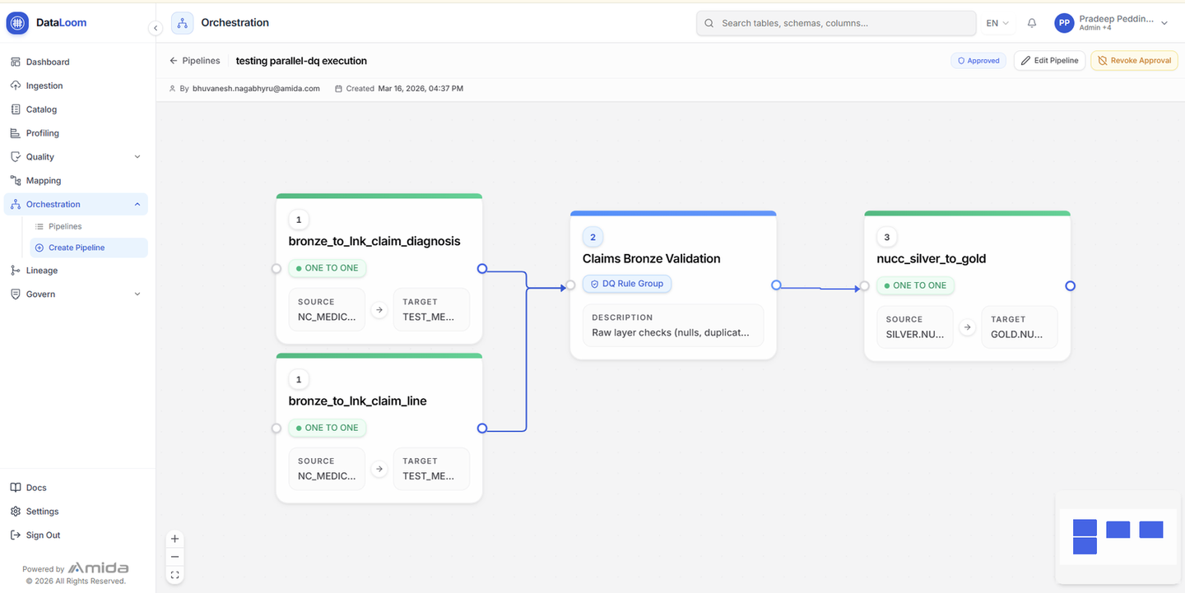Click output connector of Claims Bronze Validation node
The image size is (1185, 593).
pos(776,285)
